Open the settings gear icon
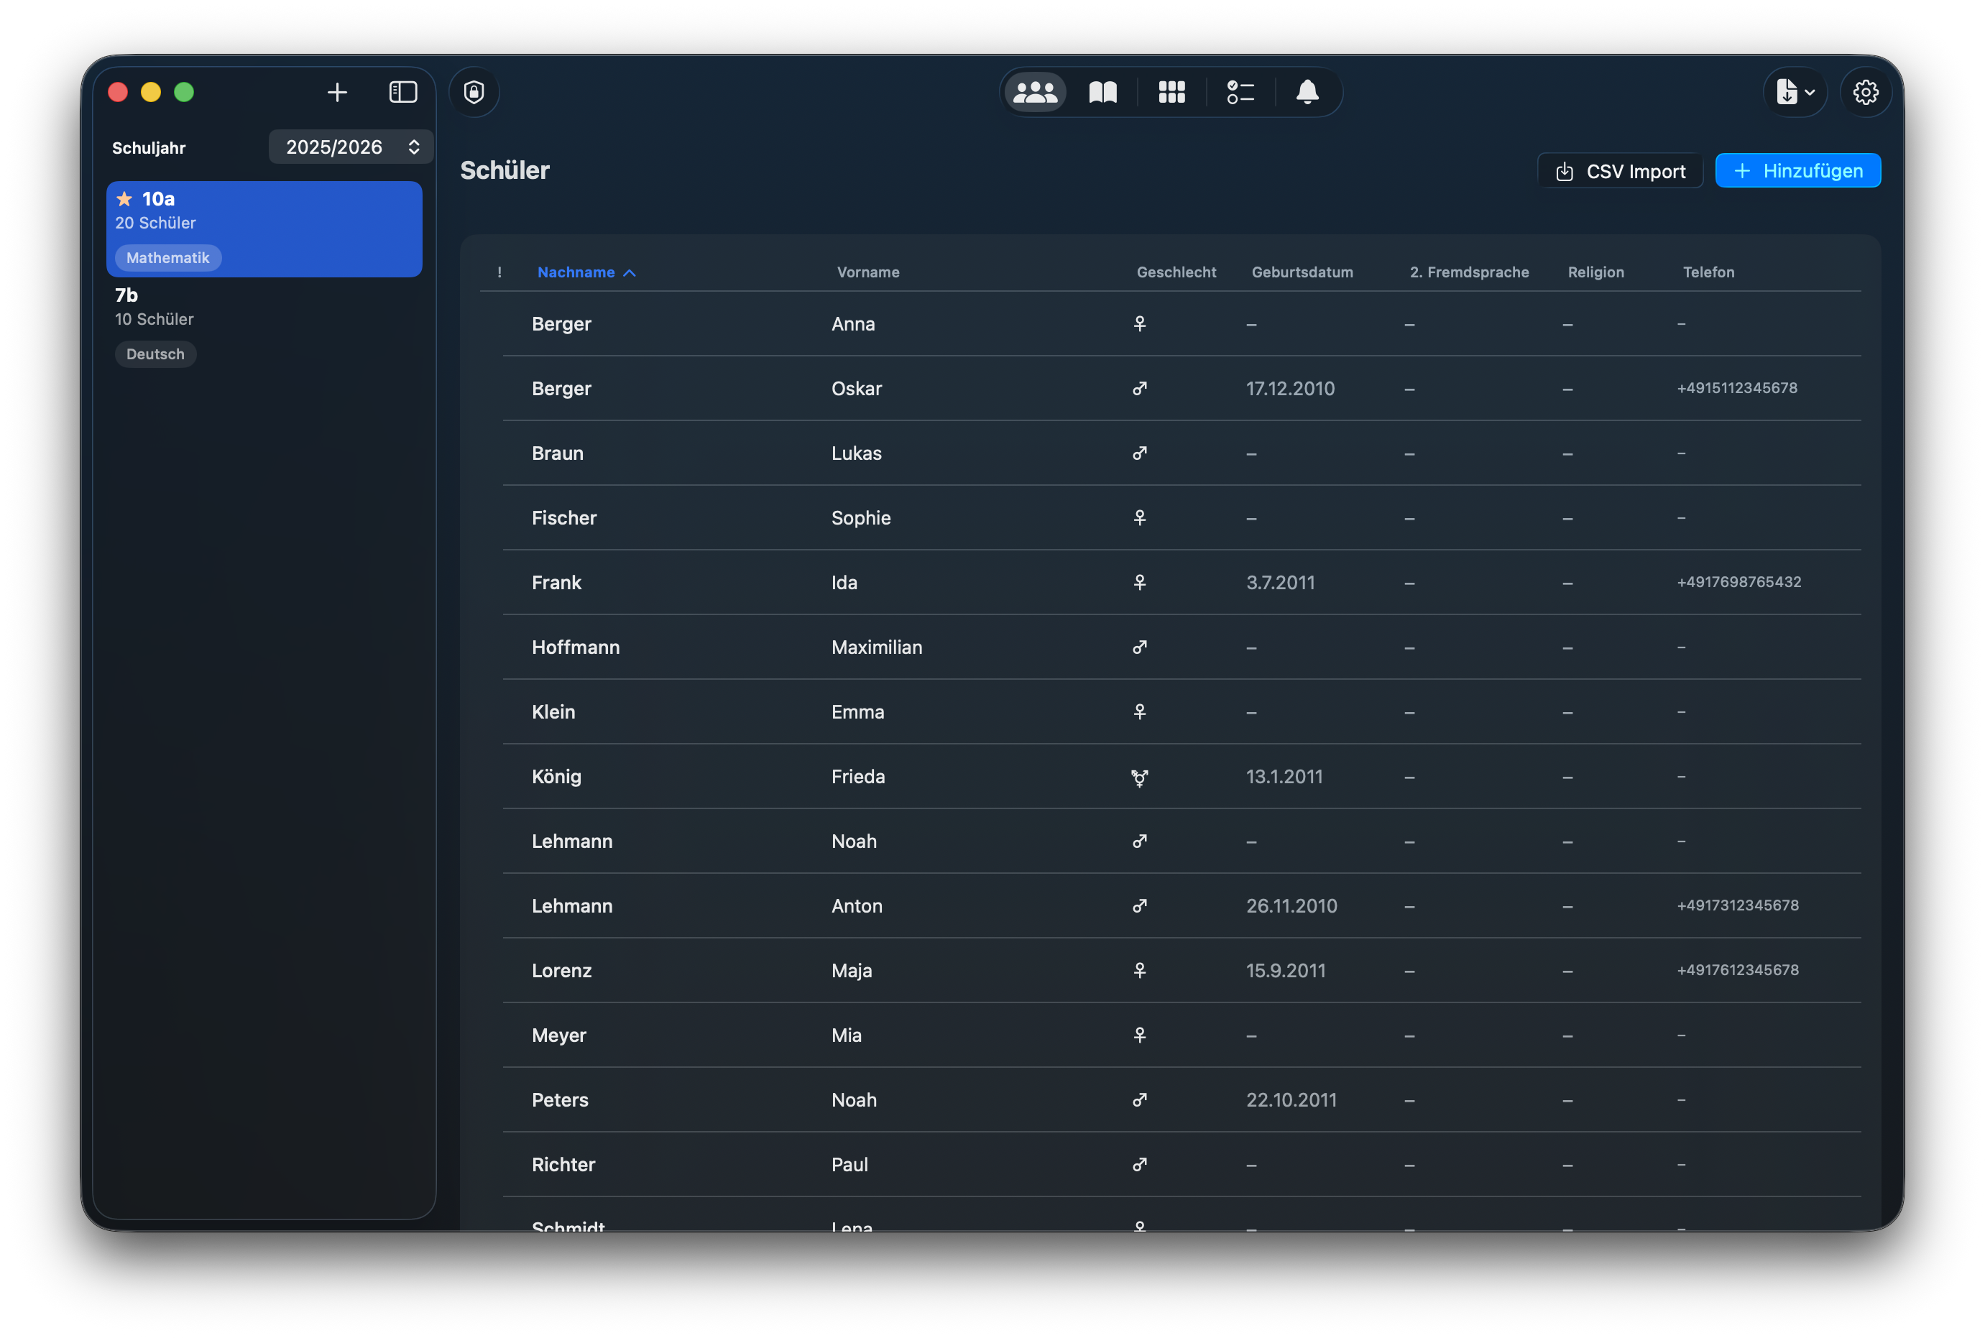 point(1866,92)
